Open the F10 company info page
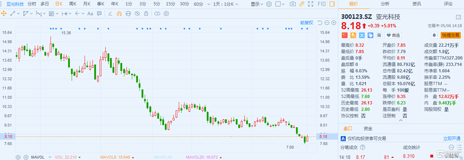464x160 pixels. pos(321,4)
